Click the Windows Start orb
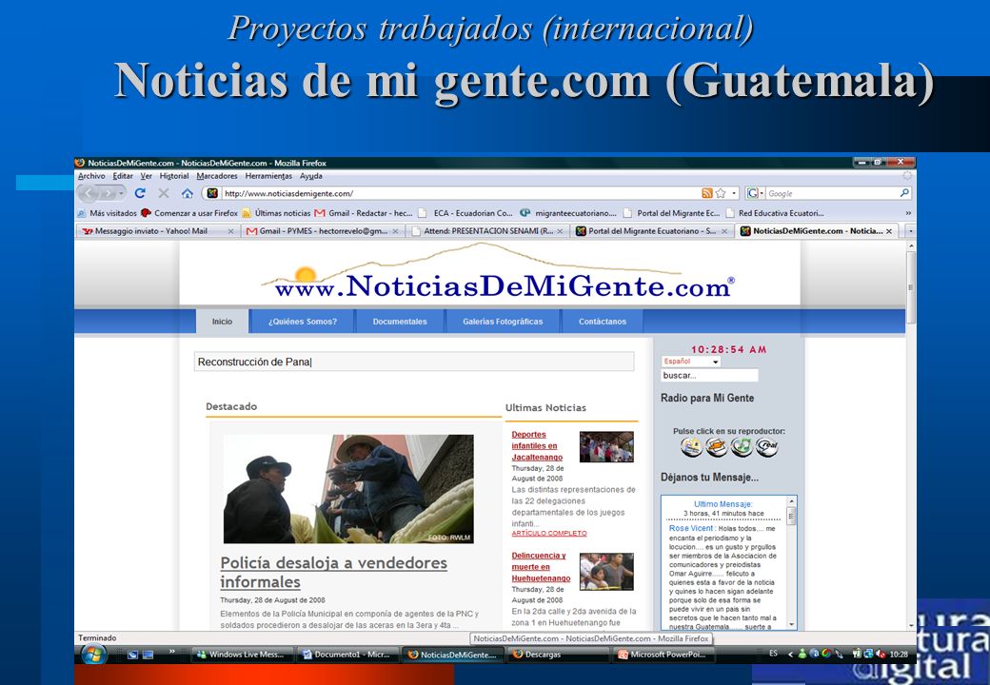The height and width of the screenshot is (685, 990). click(x=93, y=655)
